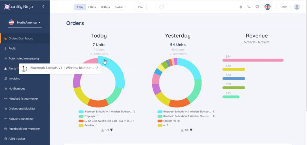Viewport: 307px width, 145px height.
Task: Click the pink $54 revenue bar
Action: point(253,60)
